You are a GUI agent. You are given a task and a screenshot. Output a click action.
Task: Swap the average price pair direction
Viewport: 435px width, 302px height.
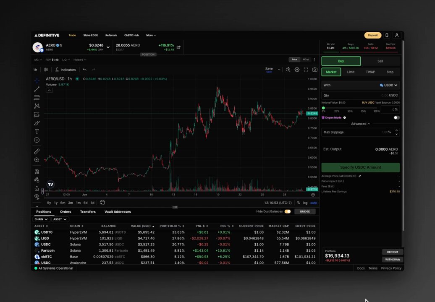click(359, 176)
